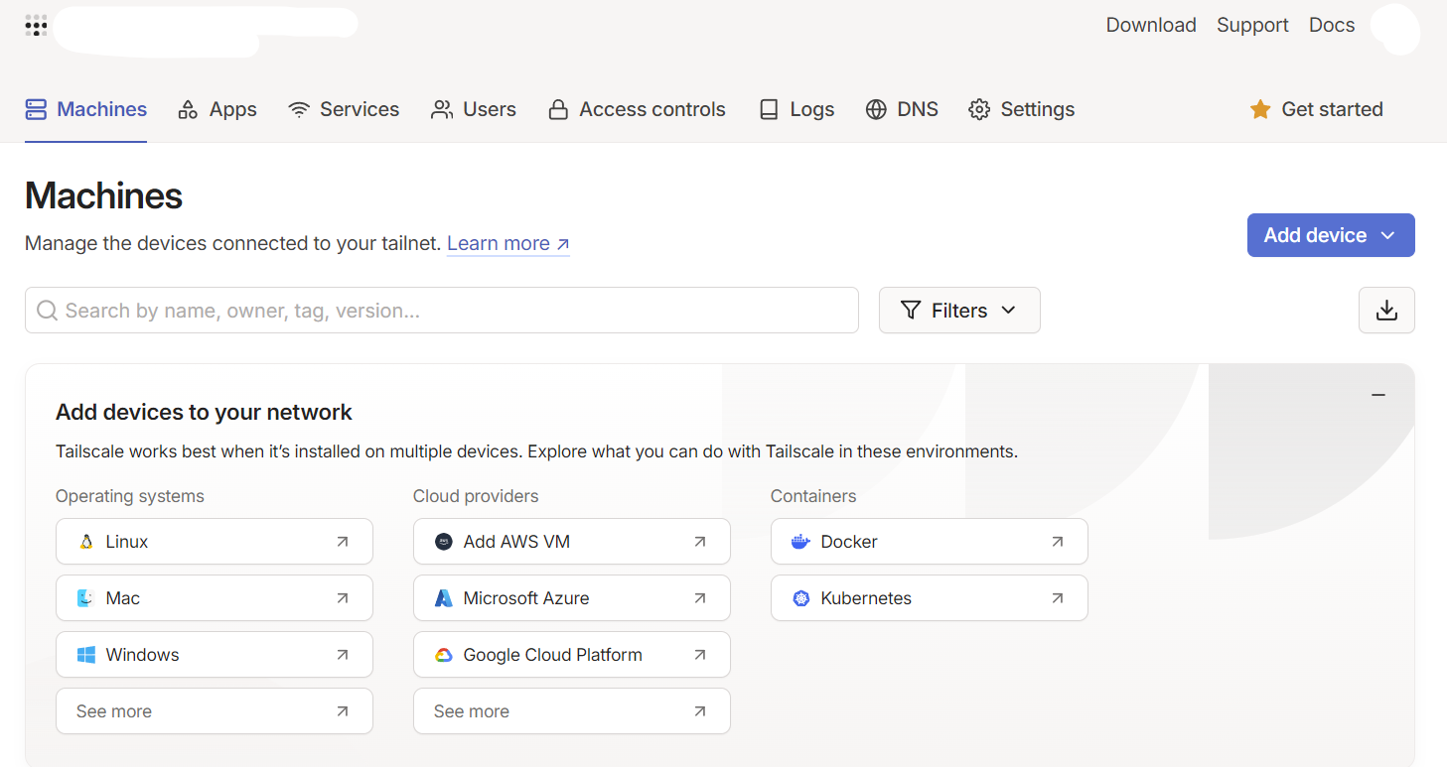Click the Tailscale dots logo icon
The width and height of the screenshot is (1447, 767).
click(x=36, y=26)
